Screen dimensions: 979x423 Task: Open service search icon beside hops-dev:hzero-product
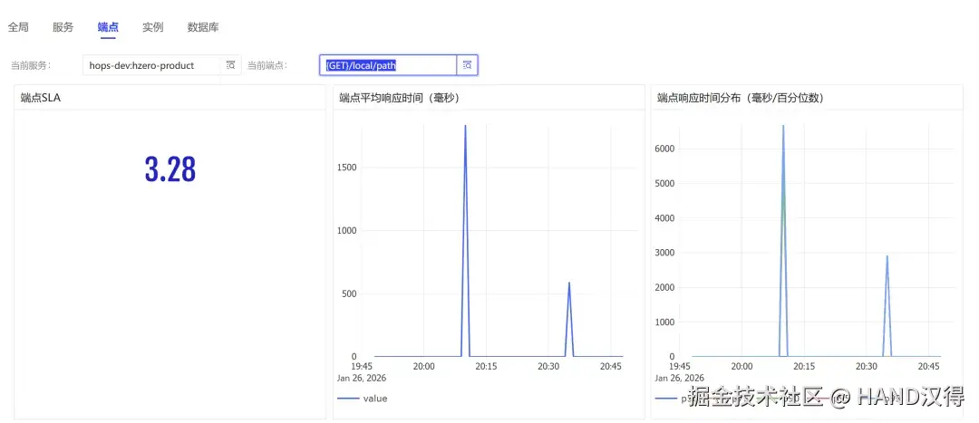[x=230, y=65]
